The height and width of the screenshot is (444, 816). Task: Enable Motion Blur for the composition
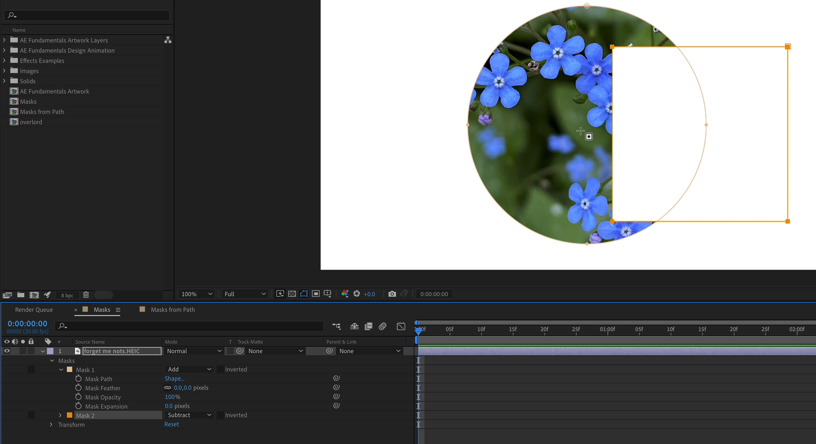[383, 326]
